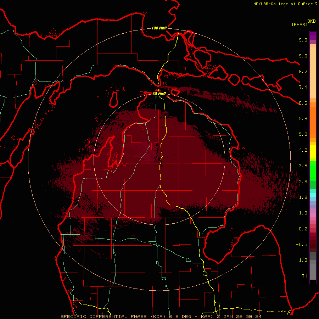The image size is (319, 319).
Task: Click the TH label on the scale
Action: (304, 276)
